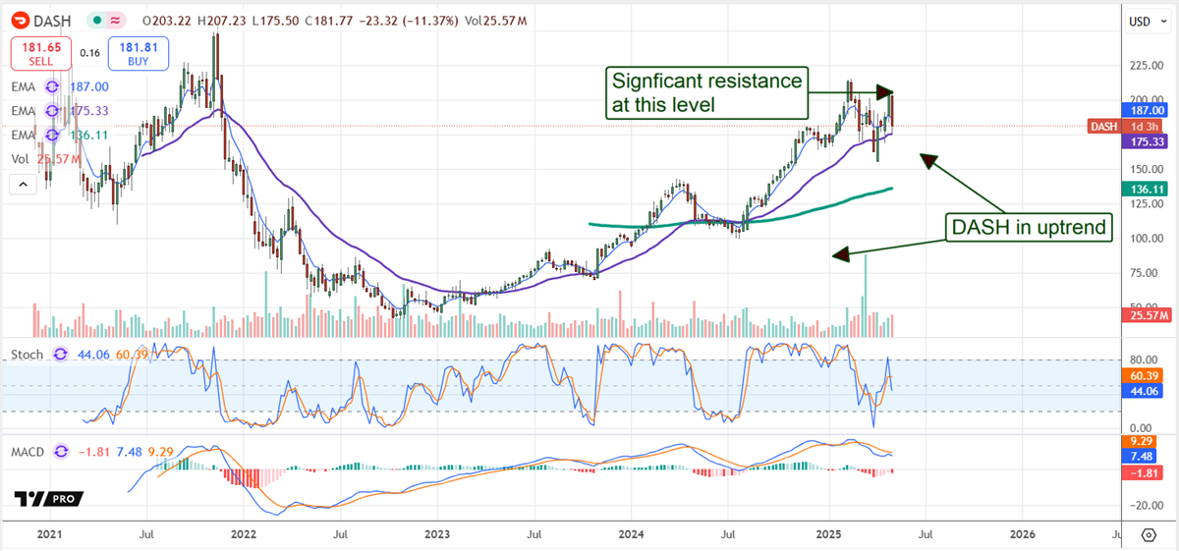This screenshot has height=551, width=1179.
Task: Click the DoorDash logo next to DASH
Action: tap(20, 20)
